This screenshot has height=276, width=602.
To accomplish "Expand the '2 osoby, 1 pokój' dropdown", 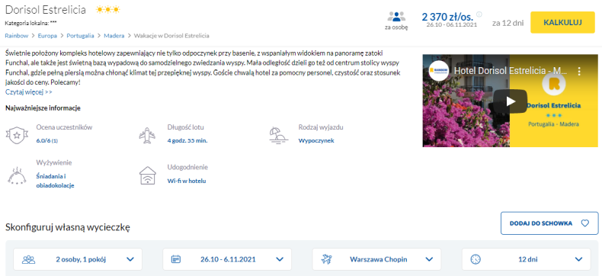I will 78,259.
